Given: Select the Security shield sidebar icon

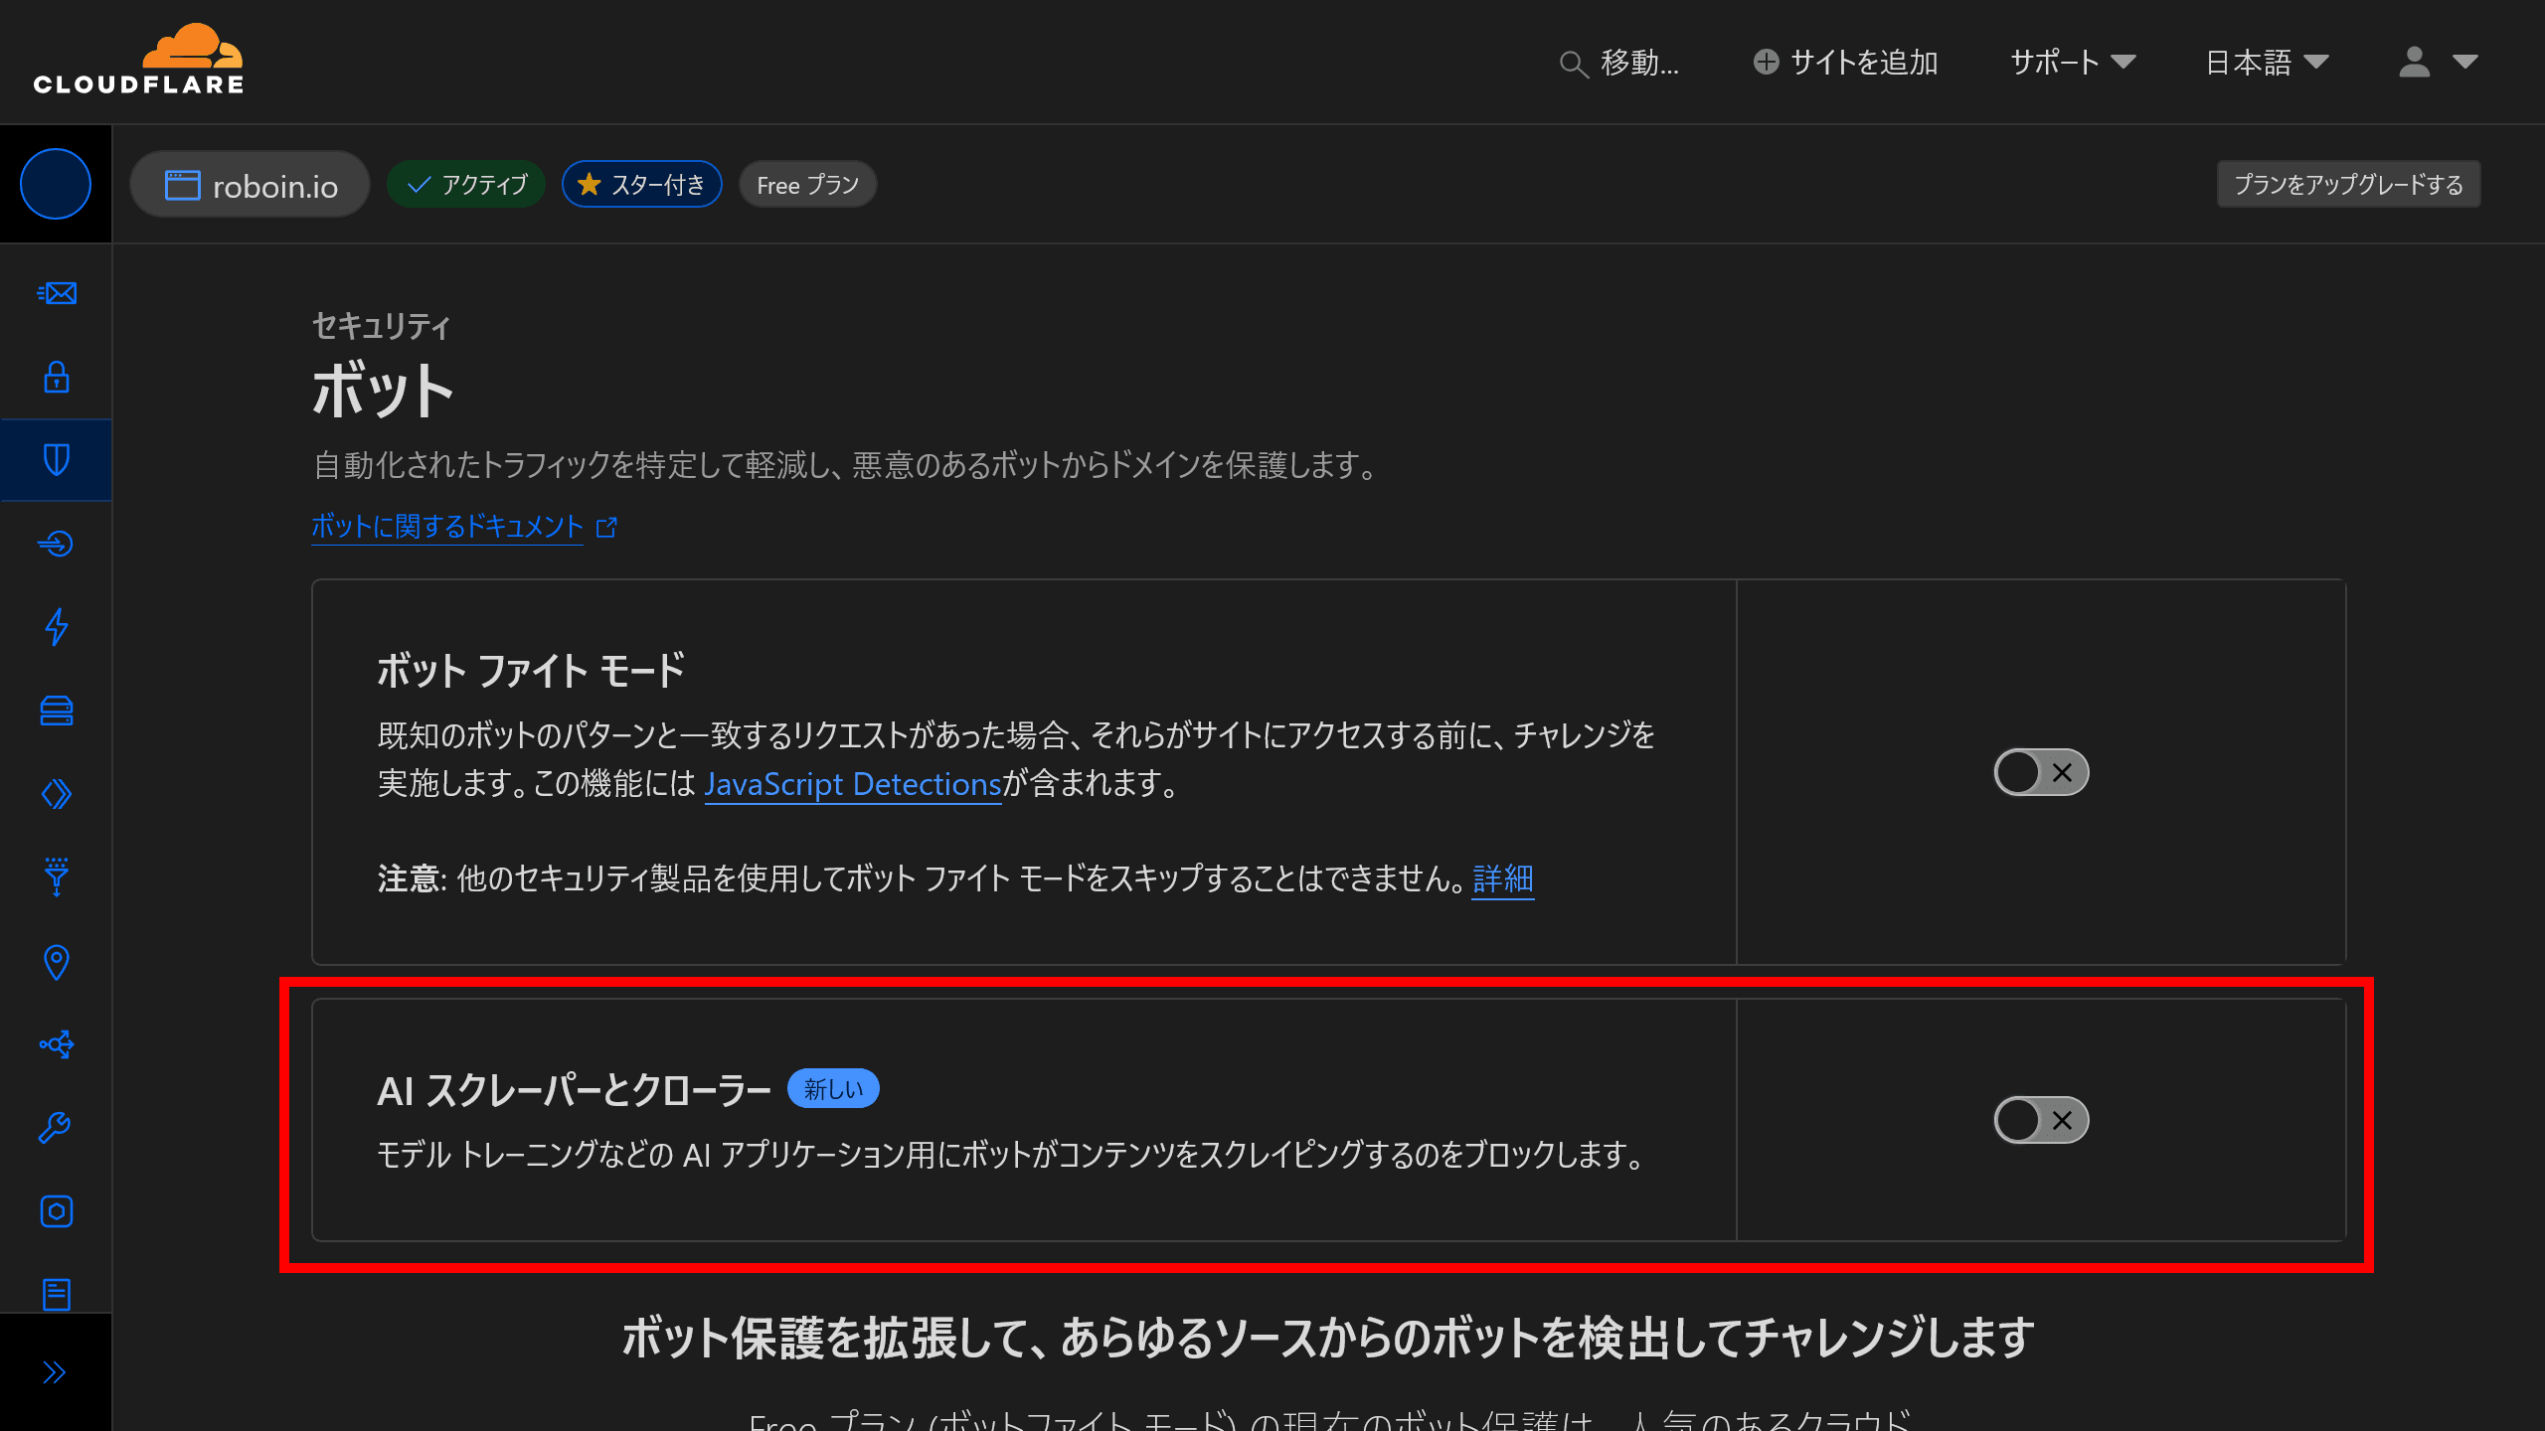Looking at the screenshot, I should [57, 460].
